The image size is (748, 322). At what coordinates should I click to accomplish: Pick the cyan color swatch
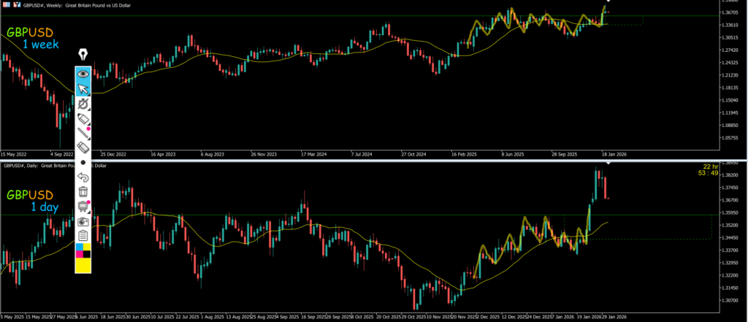(x=79, y=247)
